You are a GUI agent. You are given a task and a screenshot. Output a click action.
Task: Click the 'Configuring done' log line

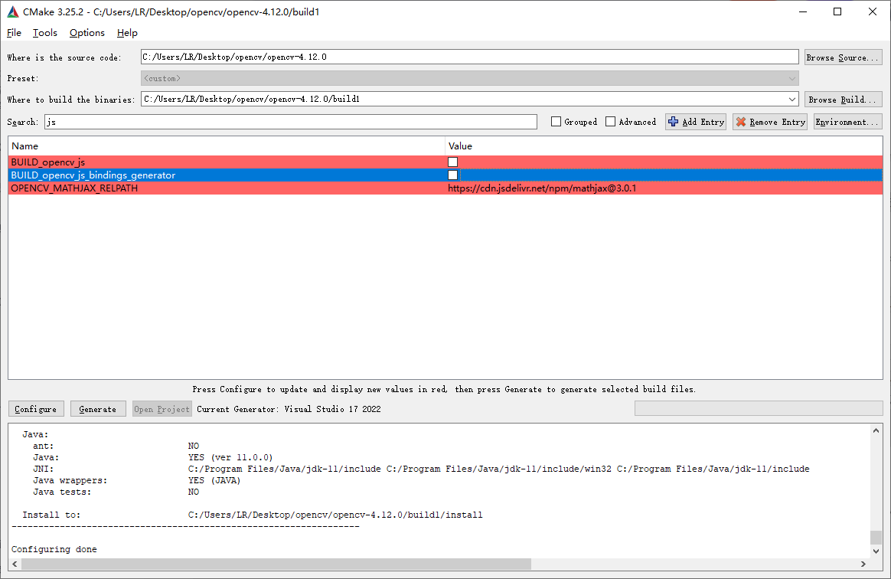(x=54, y=549)
